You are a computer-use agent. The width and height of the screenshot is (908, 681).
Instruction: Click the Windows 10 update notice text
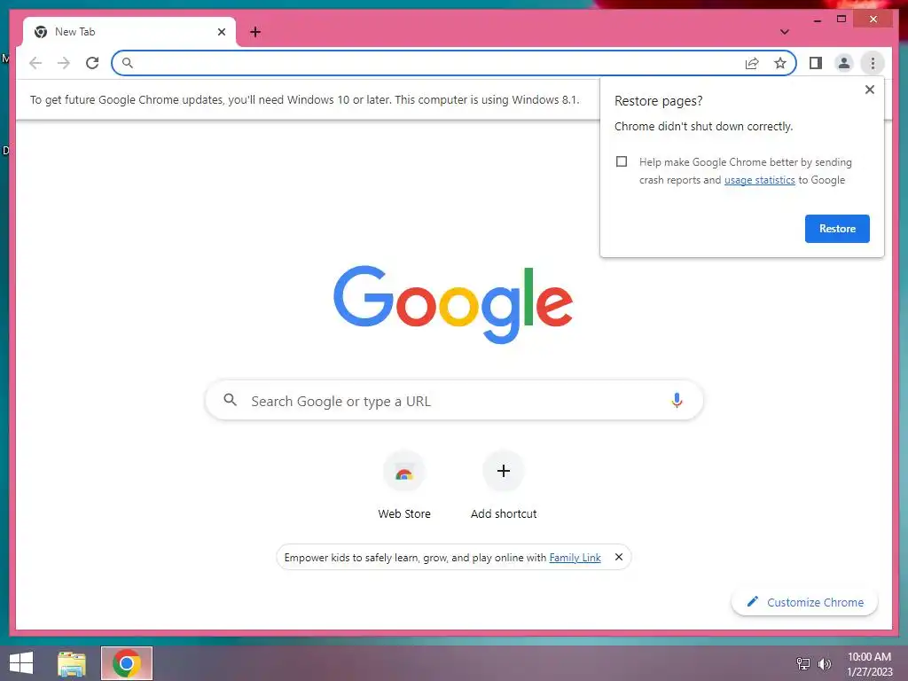[305, 99]
